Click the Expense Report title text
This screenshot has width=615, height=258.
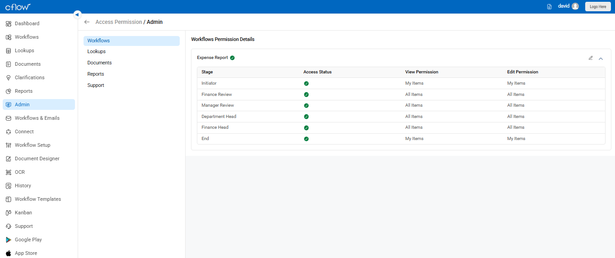[212, 58]
